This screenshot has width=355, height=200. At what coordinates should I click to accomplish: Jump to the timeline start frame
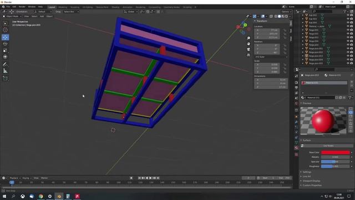click(x=139, y=178)
